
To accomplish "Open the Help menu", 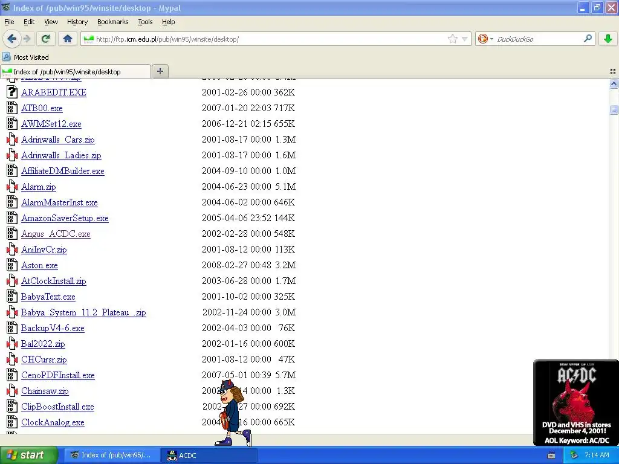I will [168, 22].
